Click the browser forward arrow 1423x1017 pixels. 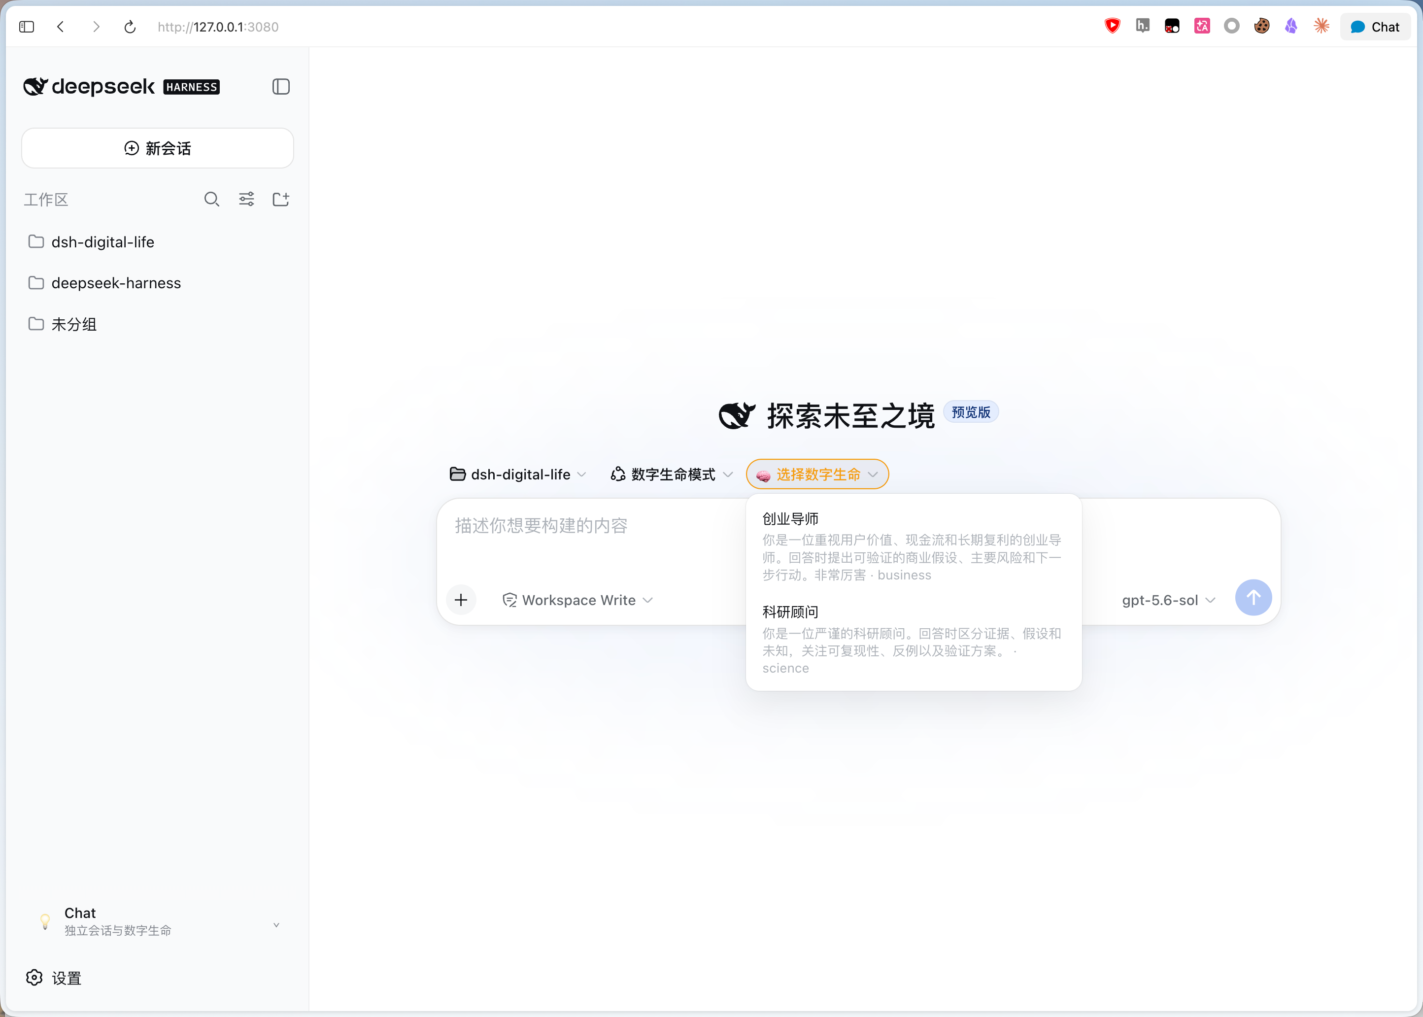pos(96,26)
